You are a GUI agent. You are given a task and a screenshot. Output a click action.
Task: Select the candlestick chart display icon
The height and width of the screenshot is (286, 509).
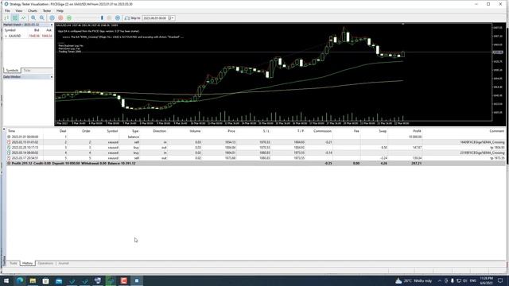click(15, 17)
